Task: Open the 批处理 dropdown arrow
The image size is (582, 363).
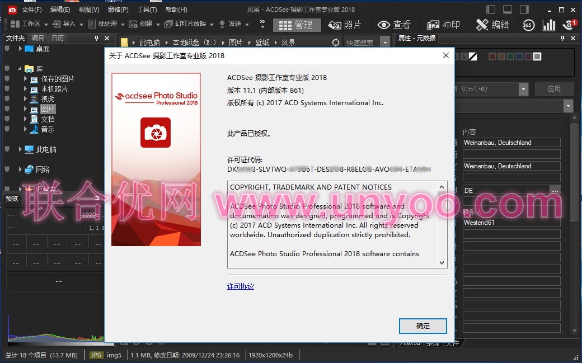Action: [x=123, y=25]
